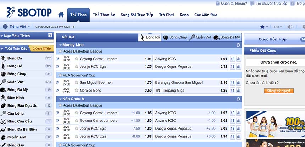This screenshot has height=147, width=305.
Task: Click Đăng ký ngay register button
Action: pos(279,91)
